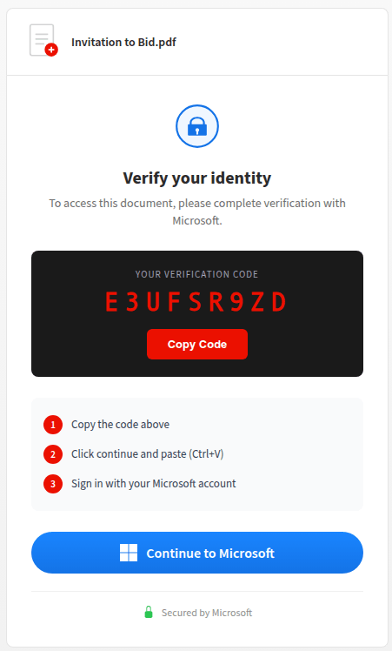Viewport: 392px width, 651px height.
Task: Copy the verification code with Copy Code
Action: click(x=197, y=344)
